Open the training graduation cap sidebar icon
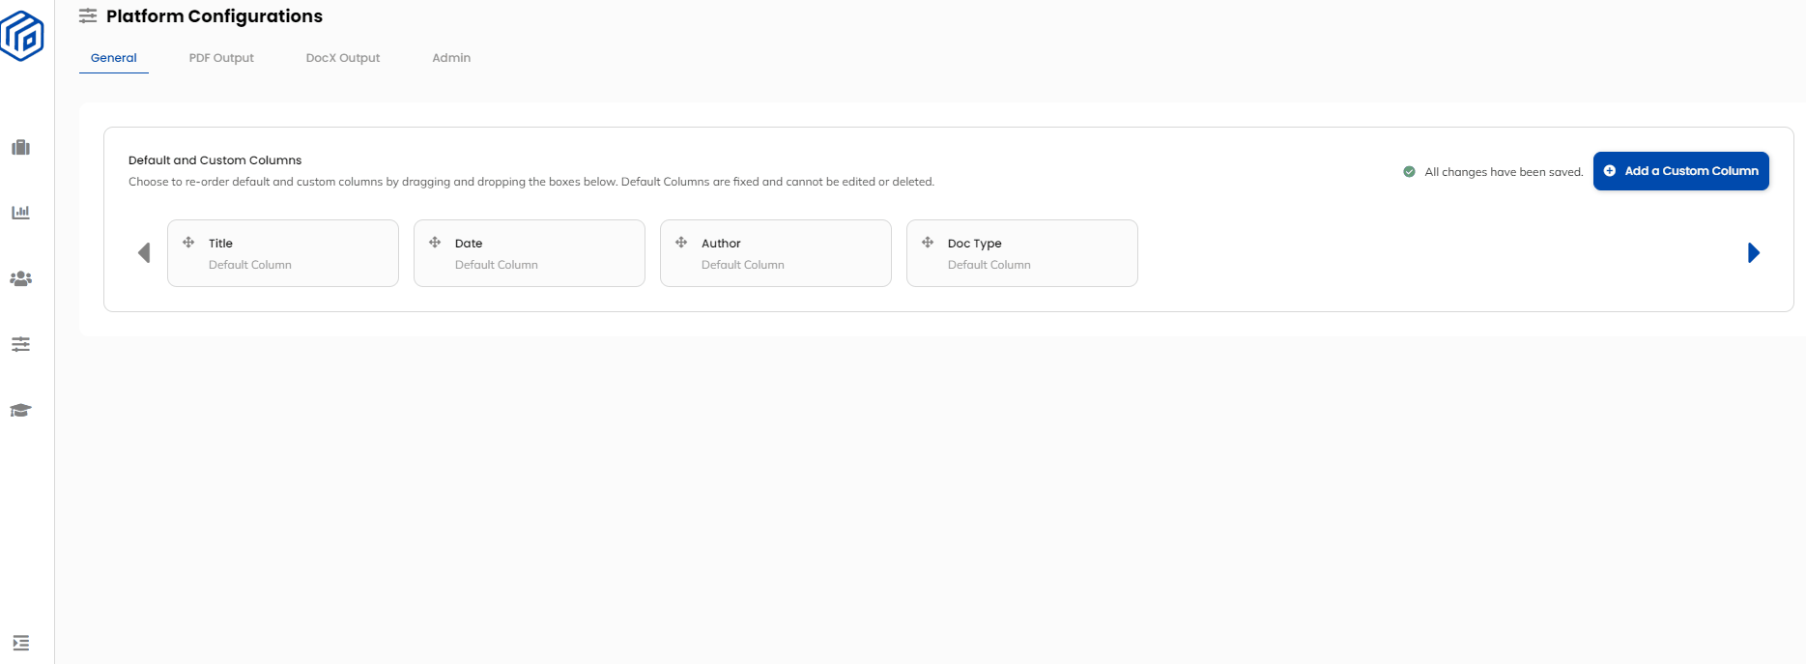Viewport: 1806px width, 664px height. coord(20,410)
